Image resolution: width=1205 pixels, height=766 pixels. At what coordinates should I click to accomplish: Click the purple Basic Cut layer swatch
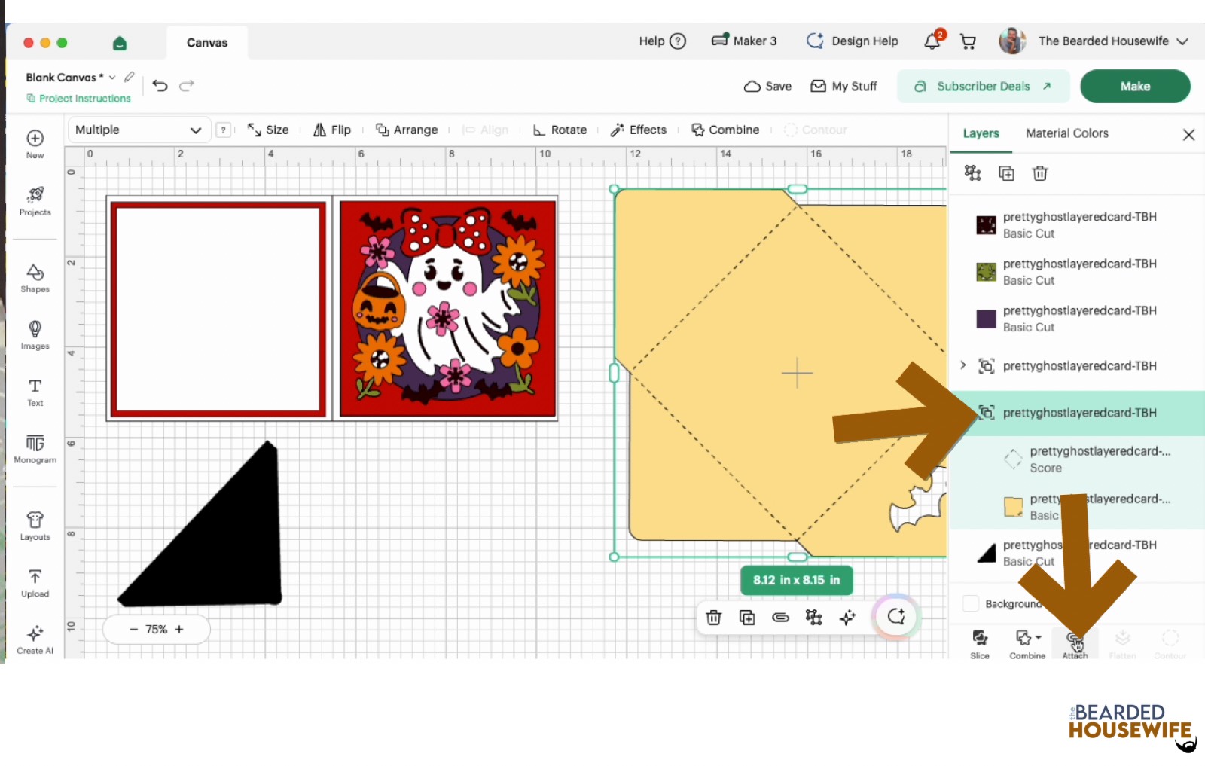tap(986, 319)
